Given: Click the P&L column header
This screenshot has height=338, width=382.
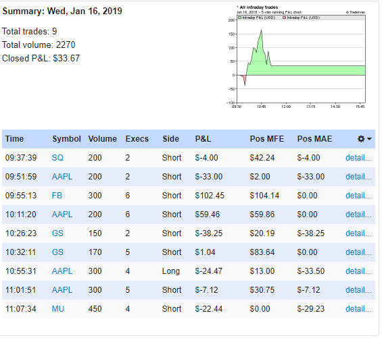Looking at the screenshot, I should (x=204, y=139).
